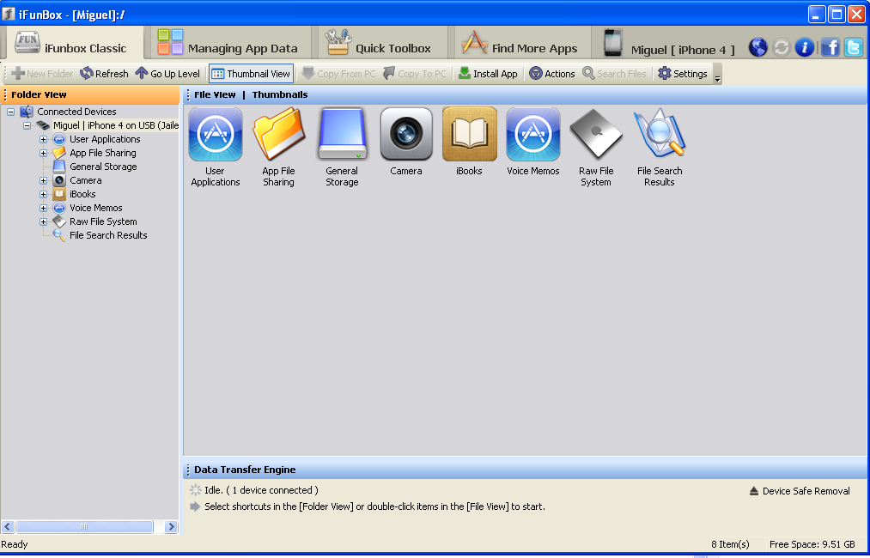Image resolution: width=870 pixels, height=558 pixels.
Task: Expand App File Sharing tree node
Action: click(x=43, y=153)
